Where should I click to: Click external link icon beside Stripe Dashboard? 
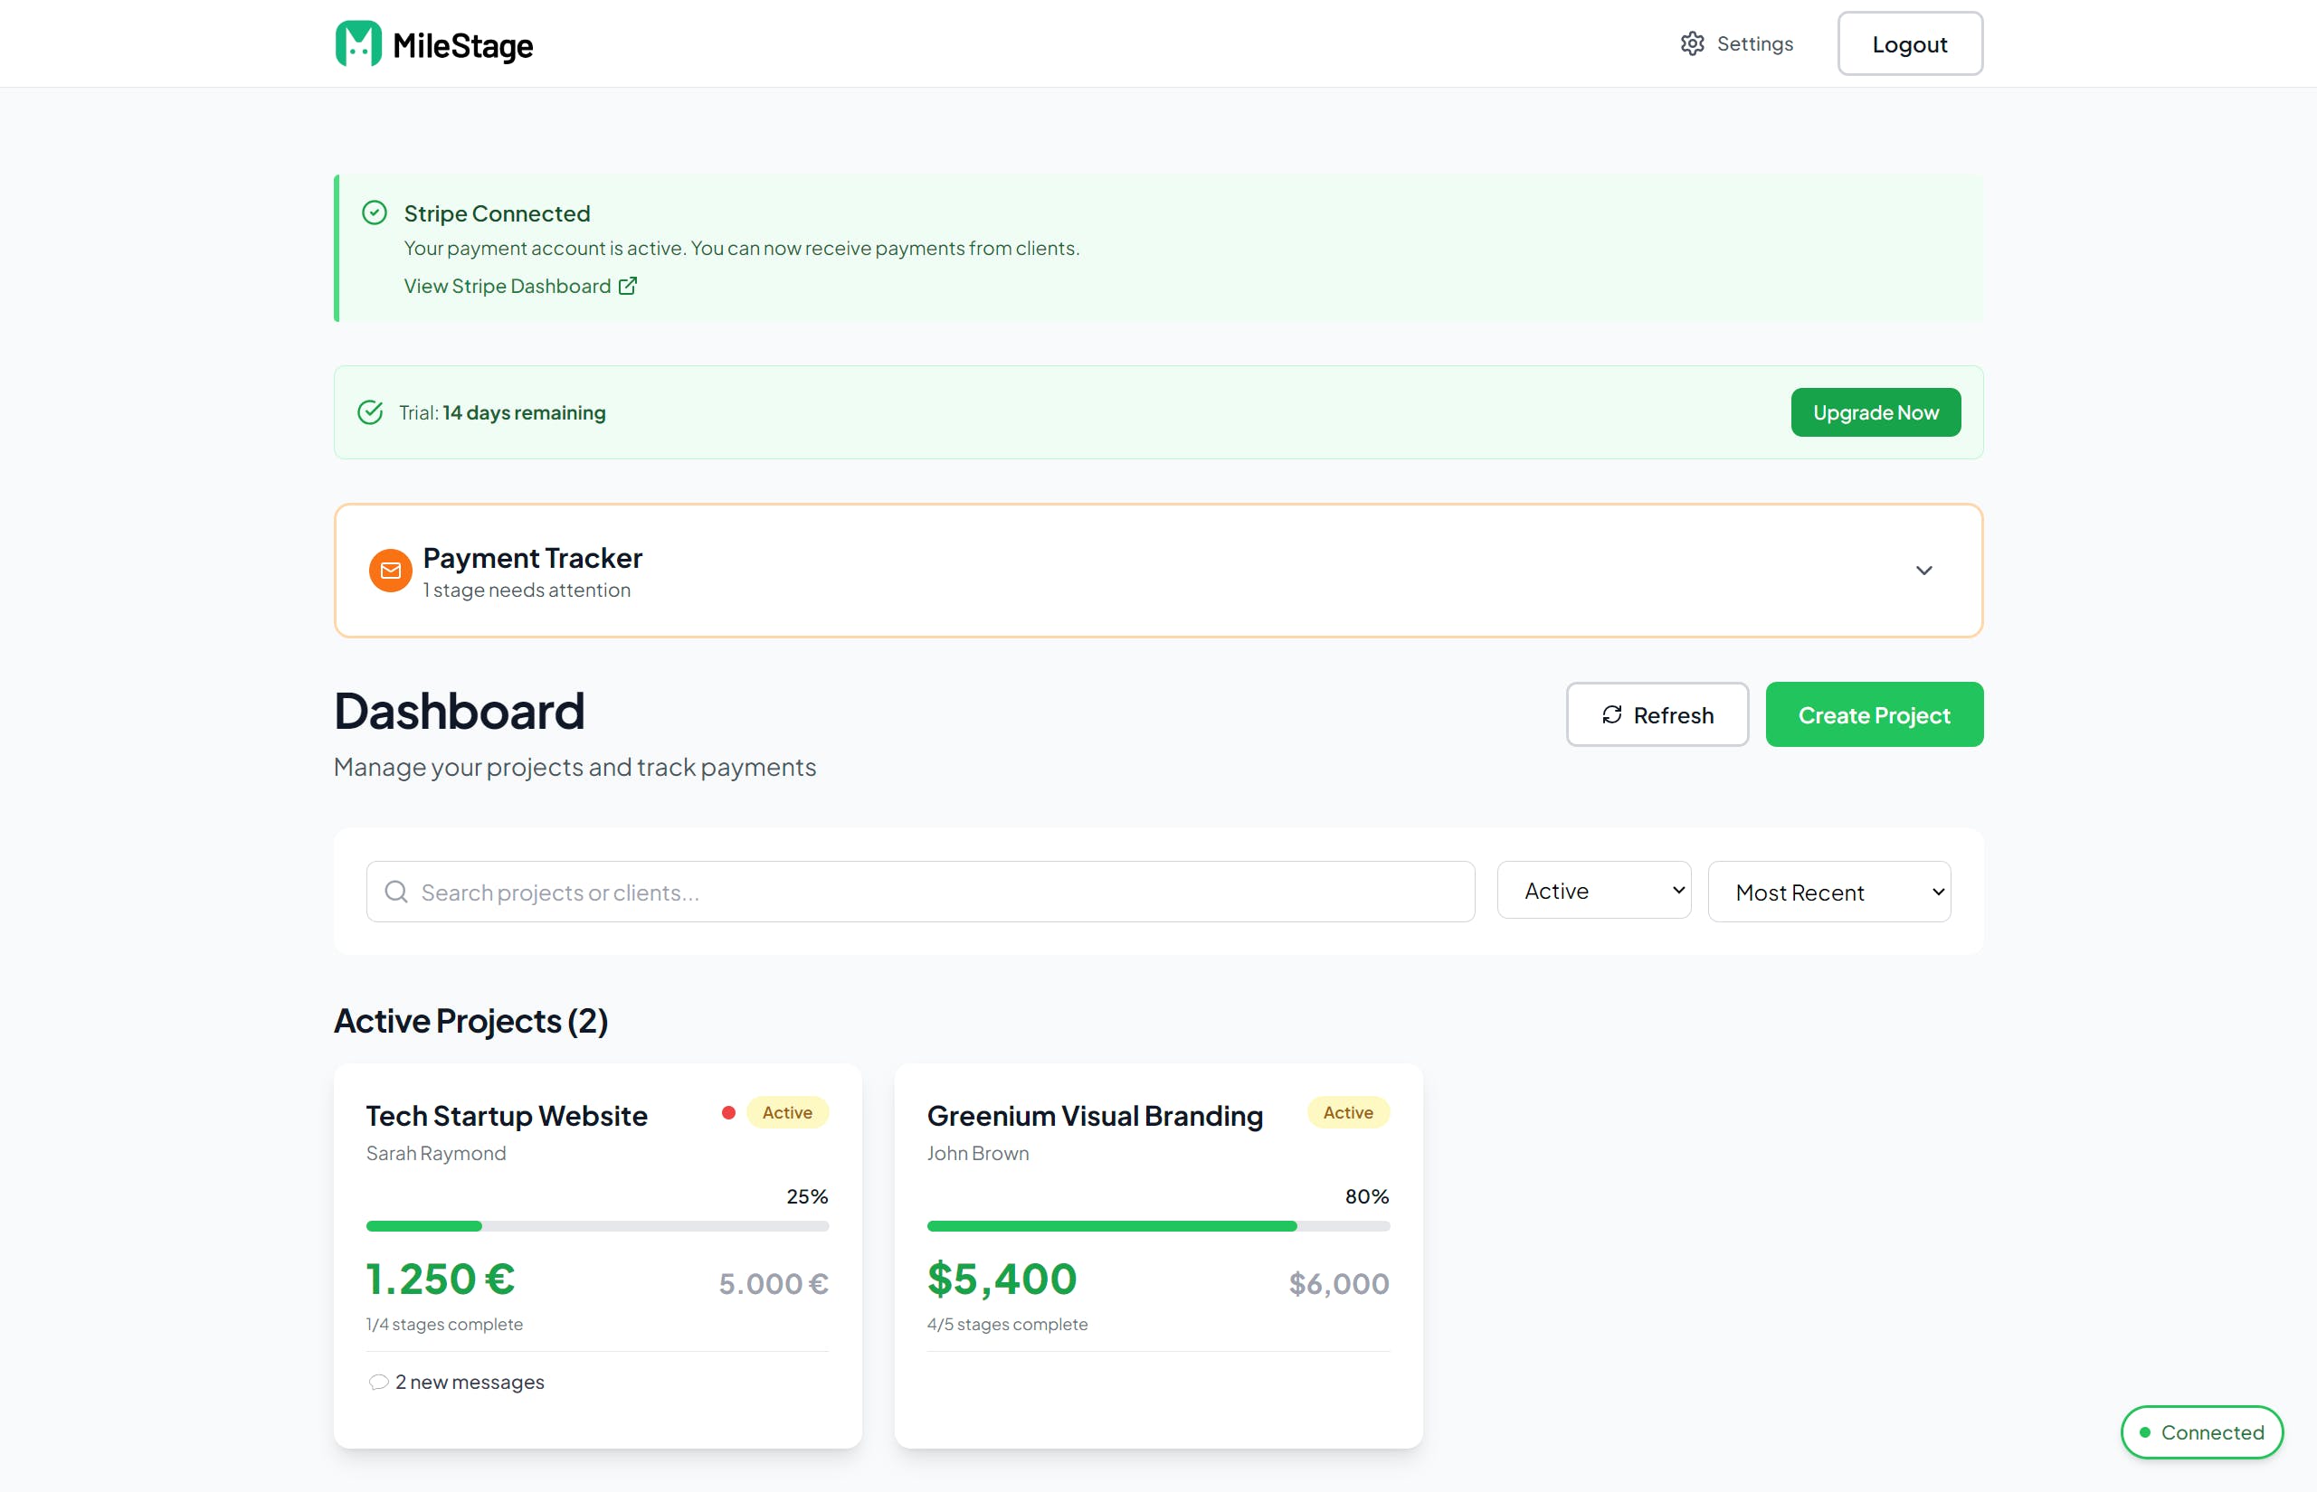coord(628,286)
